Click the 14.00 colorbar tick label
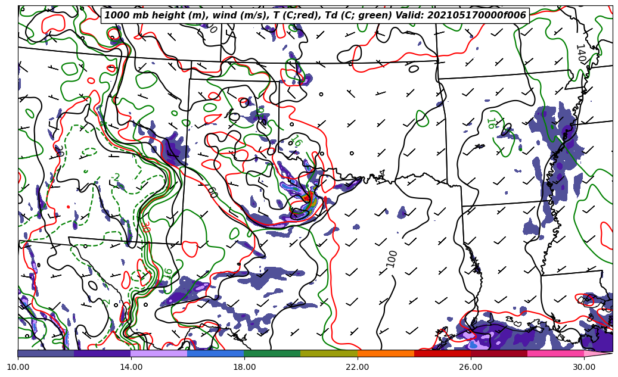618x377 pixels. click(131, 367)
